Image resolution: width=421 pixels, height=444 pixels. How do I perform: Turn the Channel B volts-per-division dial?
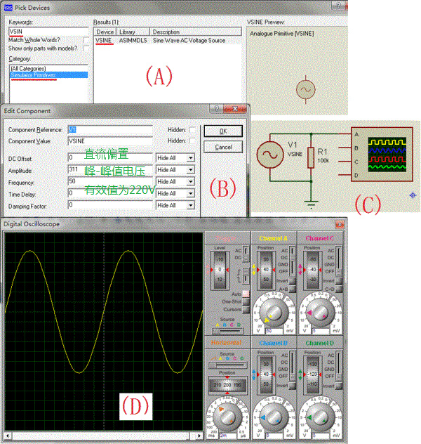click(x=274, y=417)
